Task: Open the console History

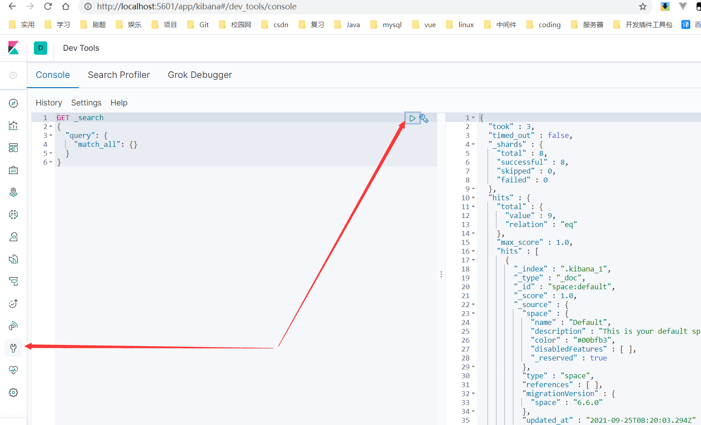Action: [49, 103]
